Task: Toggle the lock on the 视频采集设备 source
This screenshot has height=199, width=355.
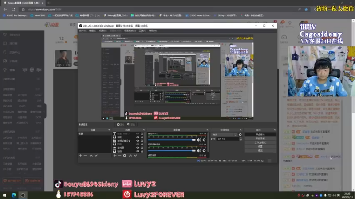Action: [142, 141]
